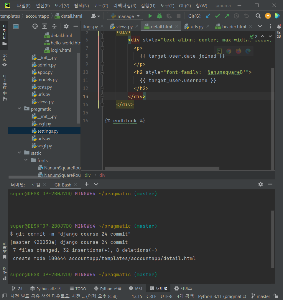Click the Git commit checkmark icon

point(217,16)
